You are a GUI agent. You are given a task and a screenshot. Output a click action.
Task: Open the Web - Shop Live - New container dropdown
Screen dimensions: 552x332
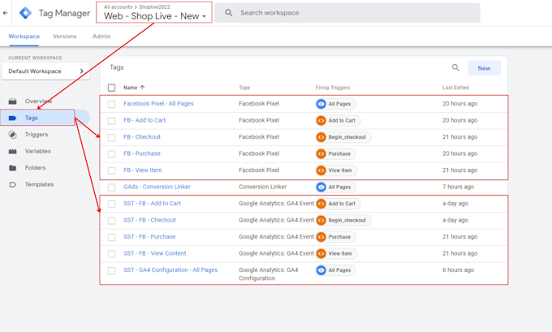(154, 16)
